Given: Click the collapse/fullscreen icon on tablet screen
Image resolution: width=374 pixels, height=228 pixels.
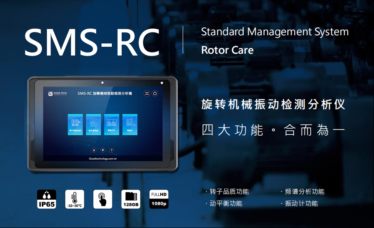Looking at the screenshot, I should [147, 93].
